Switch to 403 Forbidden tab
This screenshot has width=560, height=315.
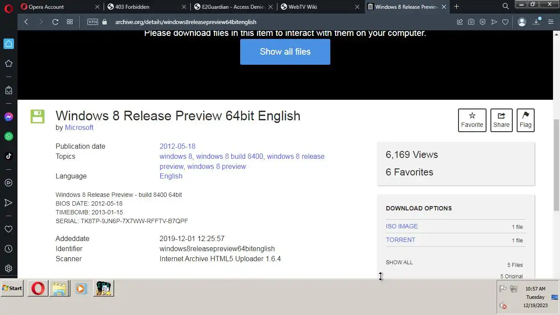tap(147, 7)
